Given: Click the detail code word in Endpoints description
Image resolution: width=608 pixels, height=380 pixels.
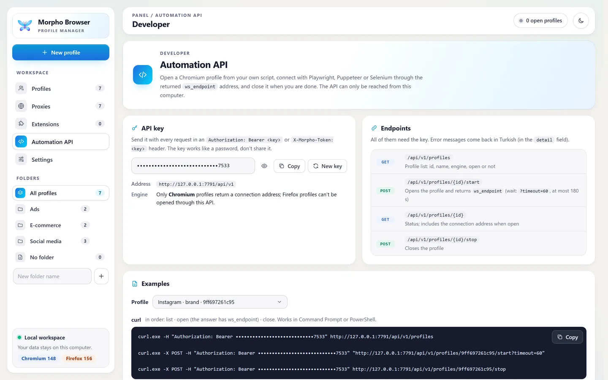Looking at the screenshot, I should (x=544, y=140).
